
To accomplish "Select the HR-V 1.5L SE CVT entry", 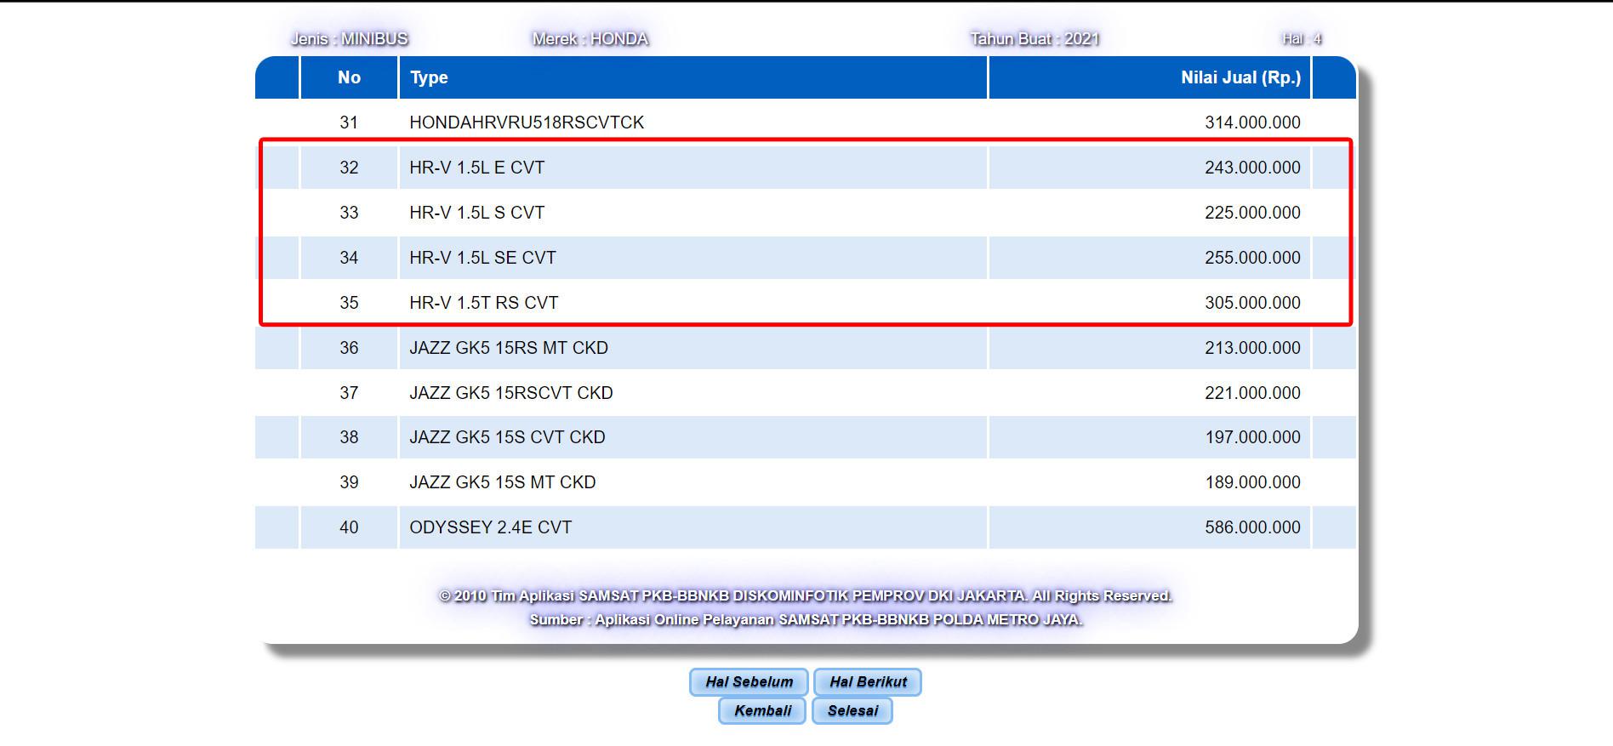I will (482, 258).
